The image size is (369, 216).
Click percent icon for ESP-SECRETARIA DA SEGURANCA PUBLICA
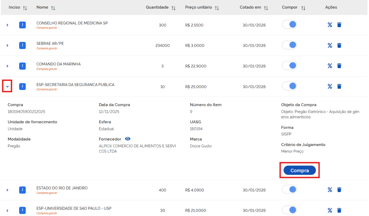tap(330, 87)
